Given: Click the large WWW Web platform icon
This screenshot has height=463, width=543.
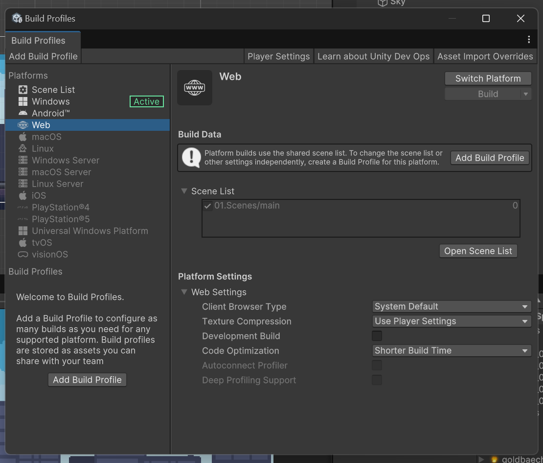Looking at the screenshot, I should pos(195,88).
